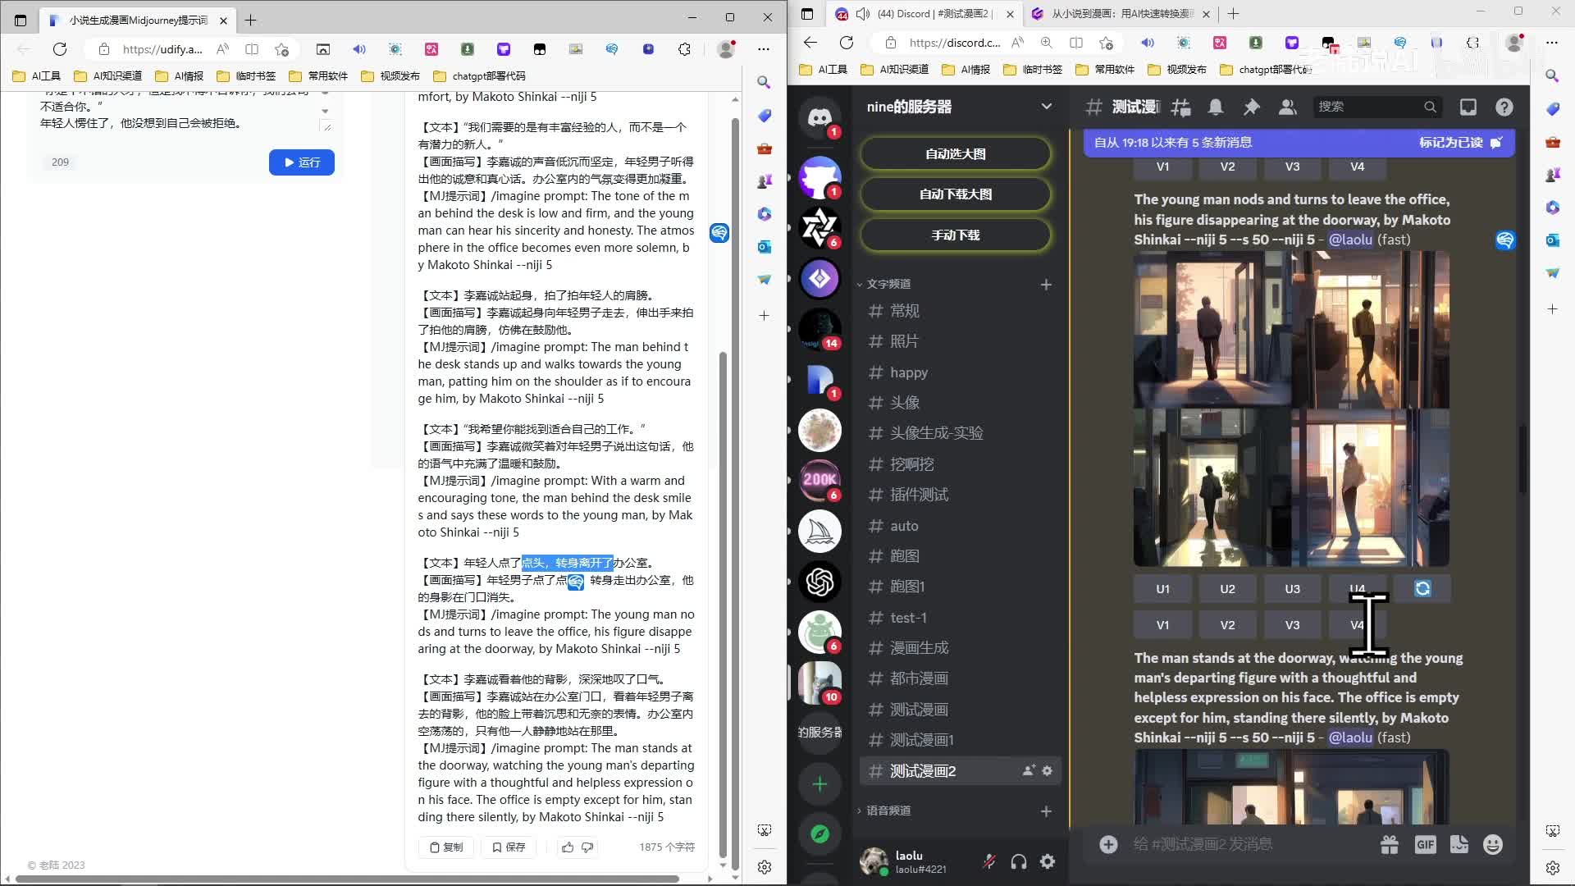Expand nine的服务器 server dropdown menu

(1046, 107)
